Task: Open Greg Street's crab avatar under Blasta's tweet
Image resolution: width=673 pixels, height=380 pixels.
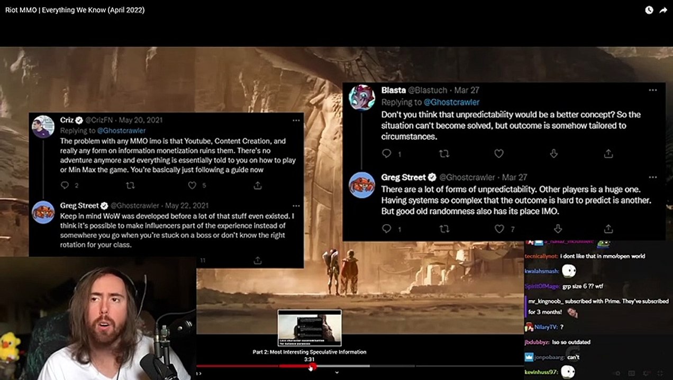Action: pos(362,185)
